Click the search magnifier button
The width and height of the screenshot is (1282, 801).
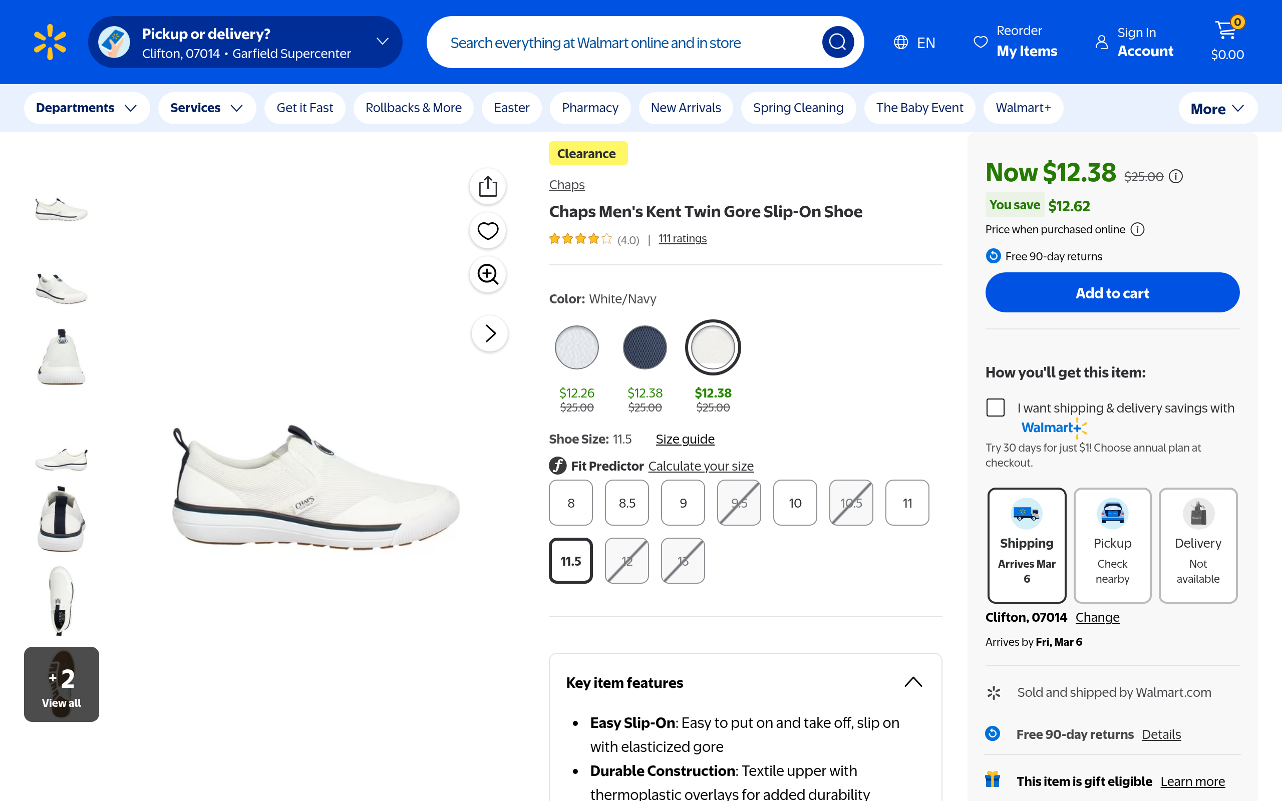[837, 42]
